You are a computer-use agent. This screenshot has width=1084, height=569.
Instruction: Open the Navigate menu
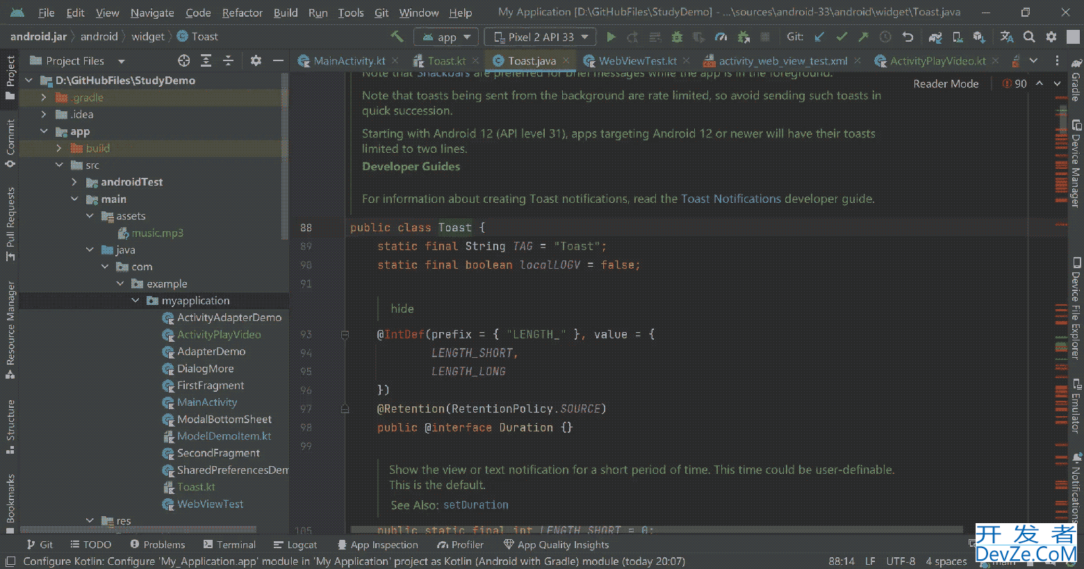click(152, 13)
